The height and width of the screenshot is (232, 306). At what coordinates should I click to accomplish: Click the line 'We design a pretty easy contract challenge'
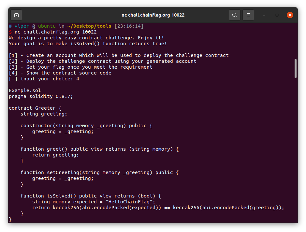(x=86, y=38)
